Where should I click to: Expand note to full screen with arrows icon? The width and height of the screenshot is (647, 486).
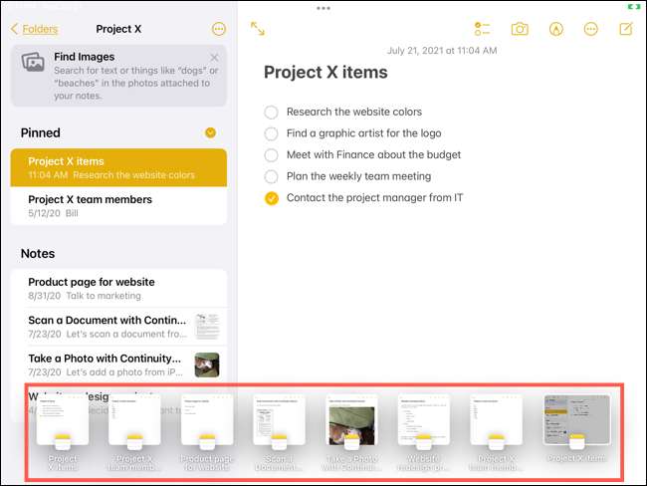(258, 29)
